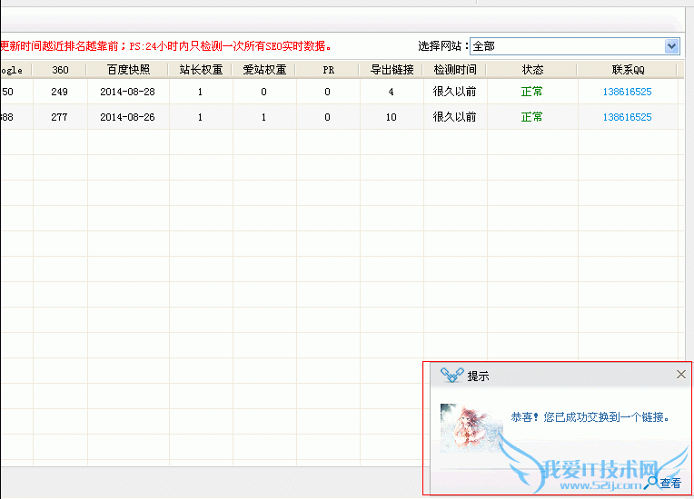Sort by the 百度快照 column header
694x499 pixels.
point(128,70)
